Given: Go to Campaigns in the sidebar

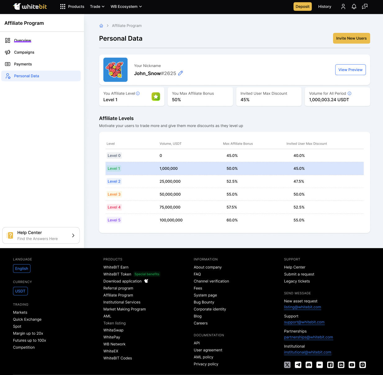Looking at the screenshot, I should pos(24,52).
